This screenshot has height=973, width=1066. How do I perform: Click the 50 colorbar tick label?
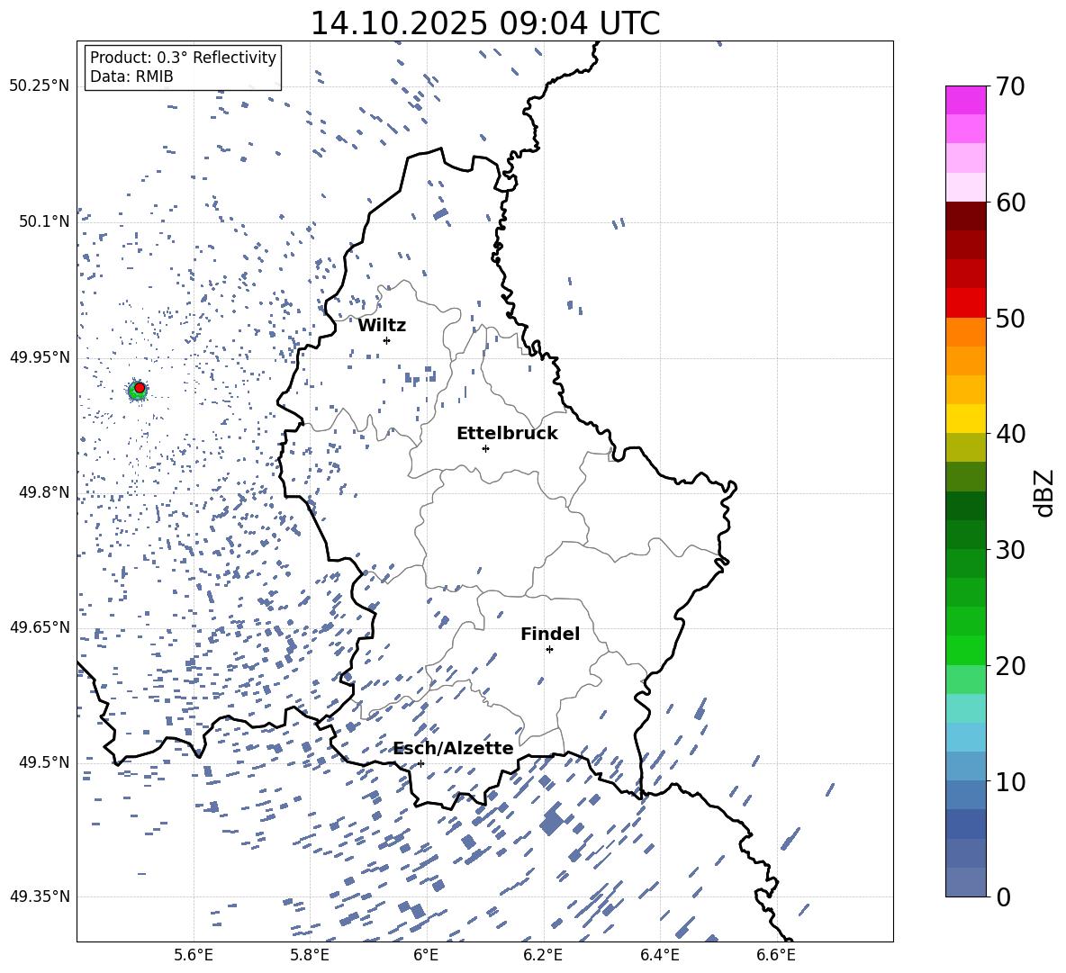coord(1010,318)
